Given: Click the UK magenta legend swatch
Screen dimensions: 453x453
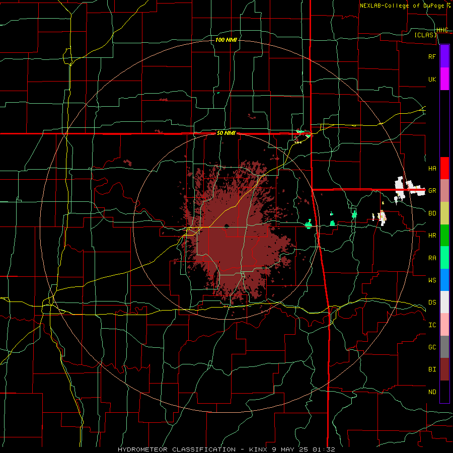Looking at the screenshot, I should pos(444,79).
